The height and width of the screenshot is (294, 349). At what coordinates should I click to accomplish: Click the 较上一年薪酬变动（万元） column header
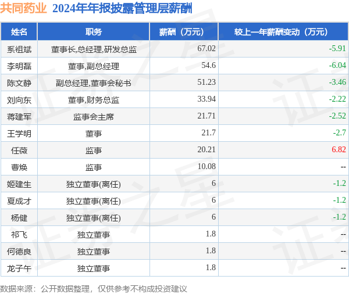click(283, 32)
